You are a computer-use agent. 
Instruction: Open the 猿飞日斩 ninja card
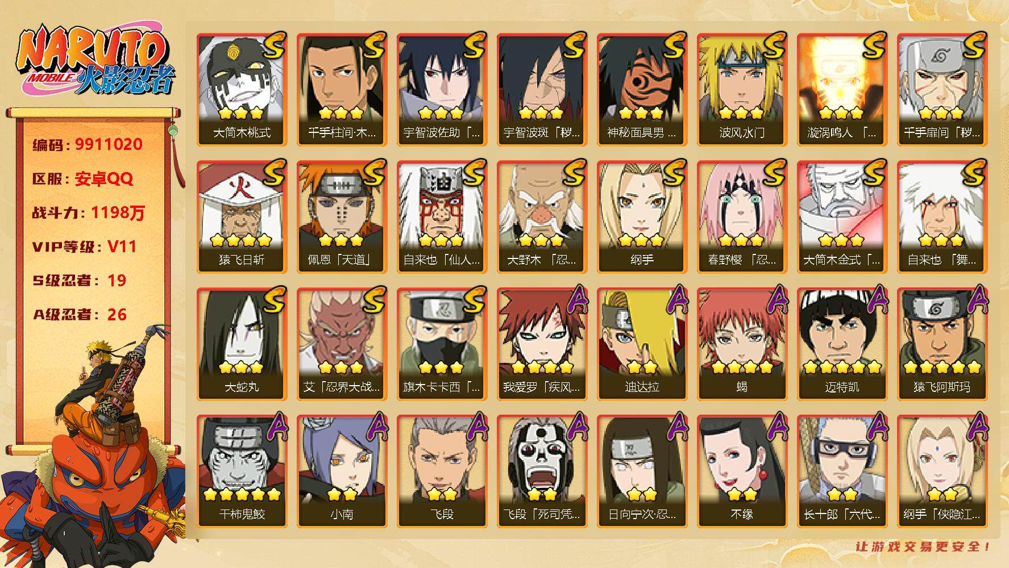[242, 217]
